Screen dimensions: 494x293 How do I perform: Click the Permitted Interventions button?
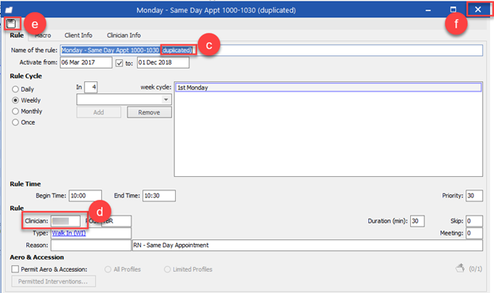click(x=53, y=281)
